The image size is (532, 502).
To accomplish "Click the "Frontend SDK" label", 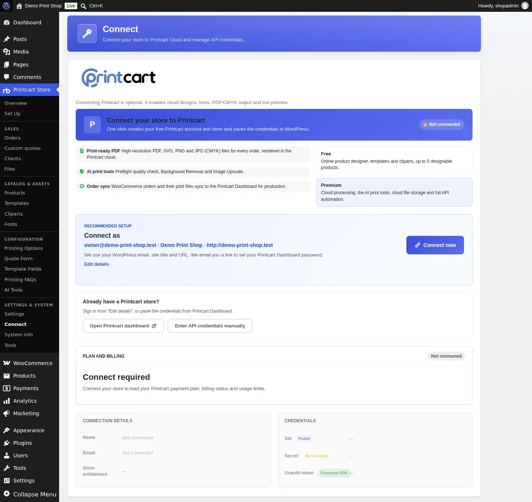I will (334, 473).
